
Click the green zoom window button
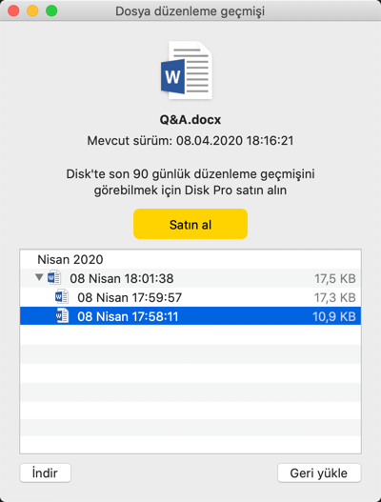coord(51,10)
